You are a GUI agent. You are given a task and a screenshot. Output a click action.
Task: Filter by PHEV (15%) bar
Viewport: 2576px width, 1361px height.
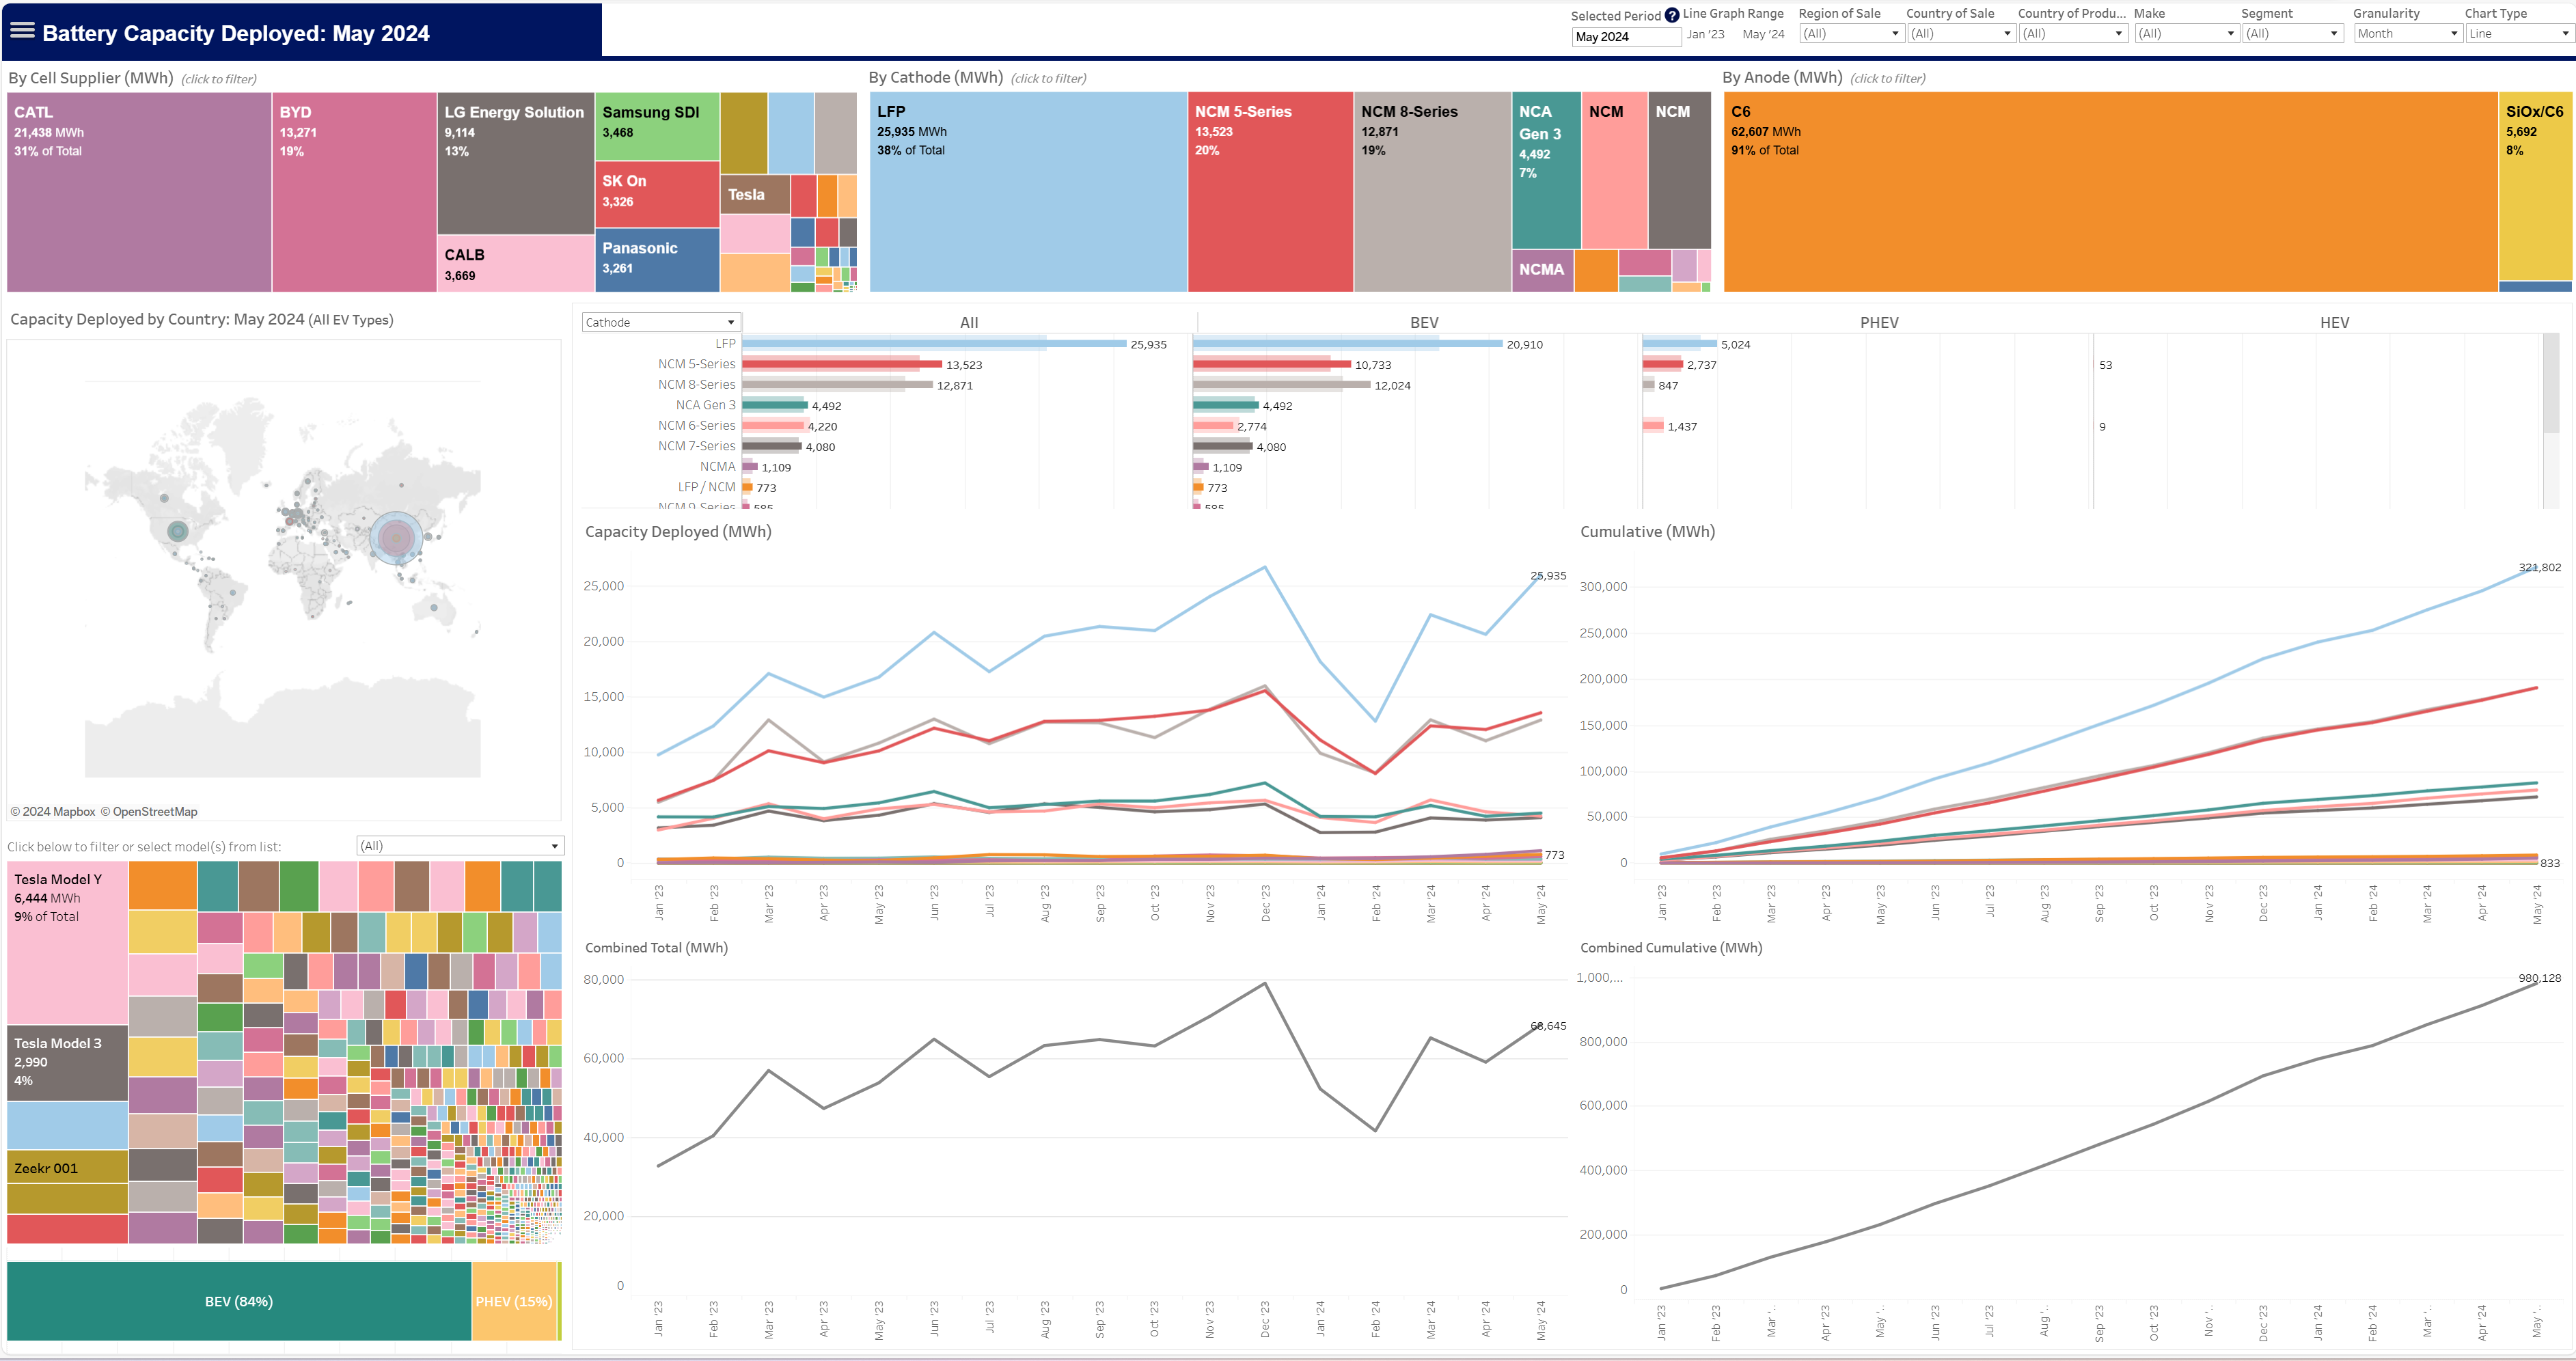(514, 1301)
